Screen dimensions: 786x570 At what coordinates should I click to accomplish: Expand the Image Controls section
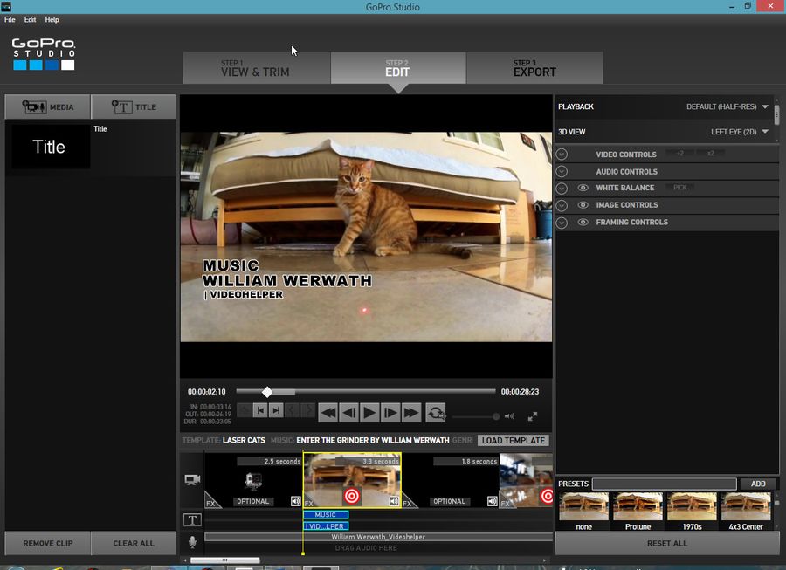[562, 205]
